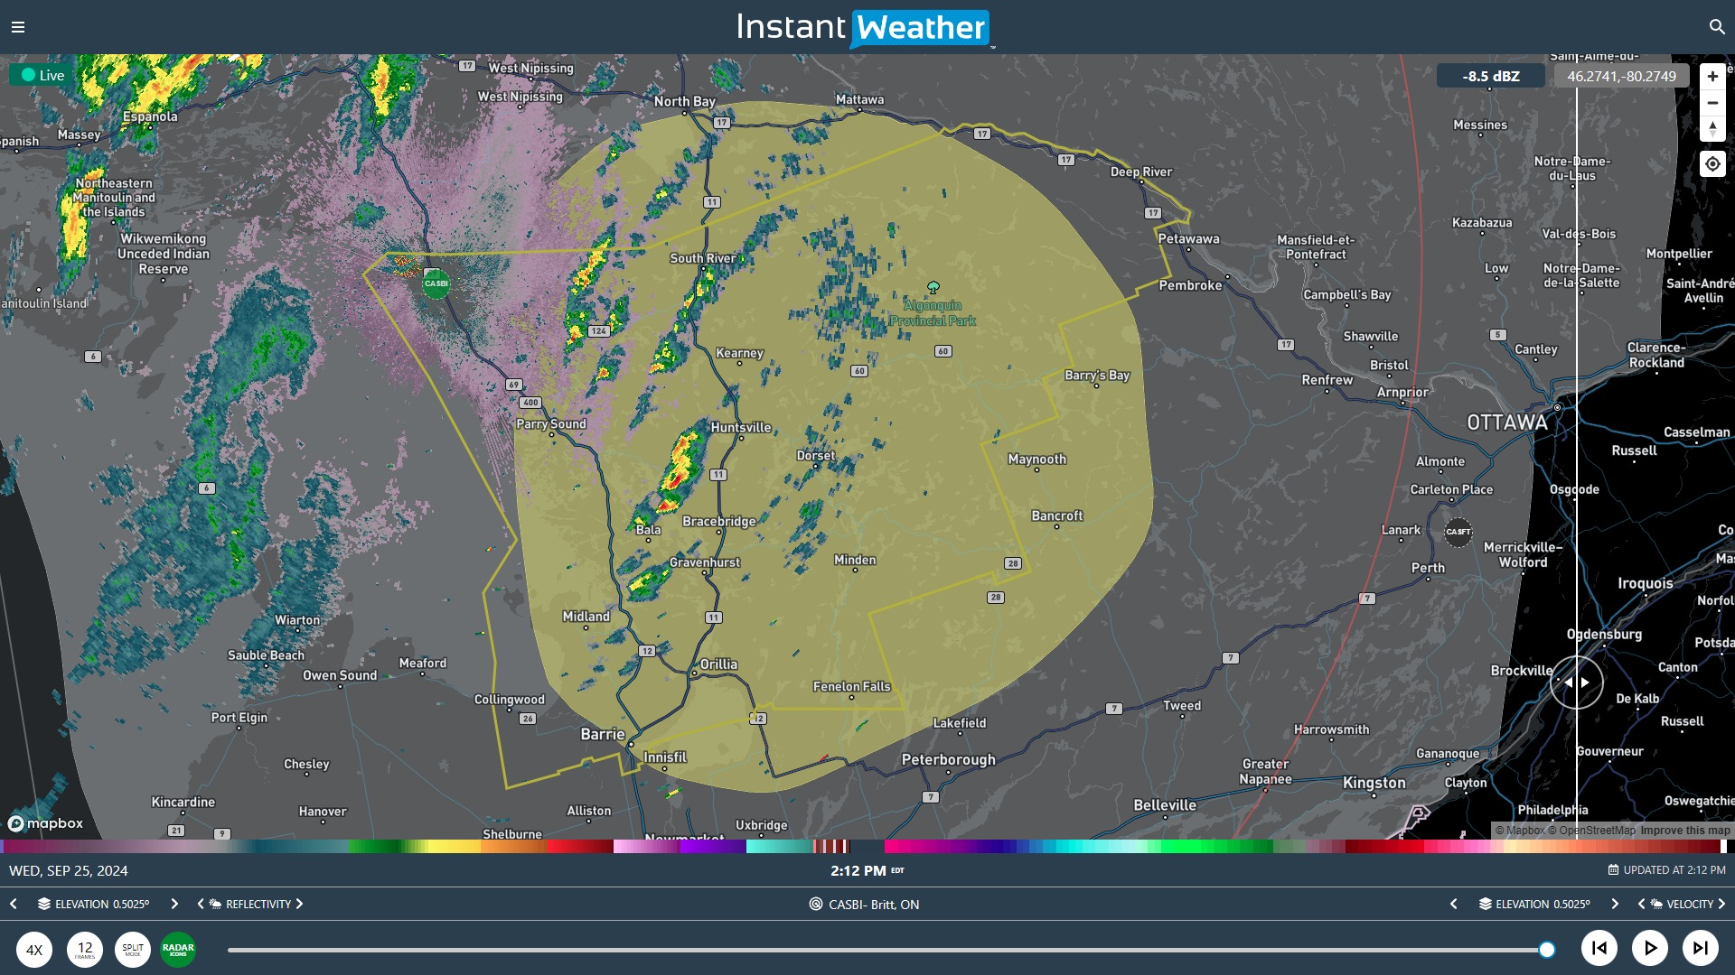The height and width of the screenshot is (975, 1735).
Task: Decrease left panel elevation angle
Action: click(x=14, y=904)
